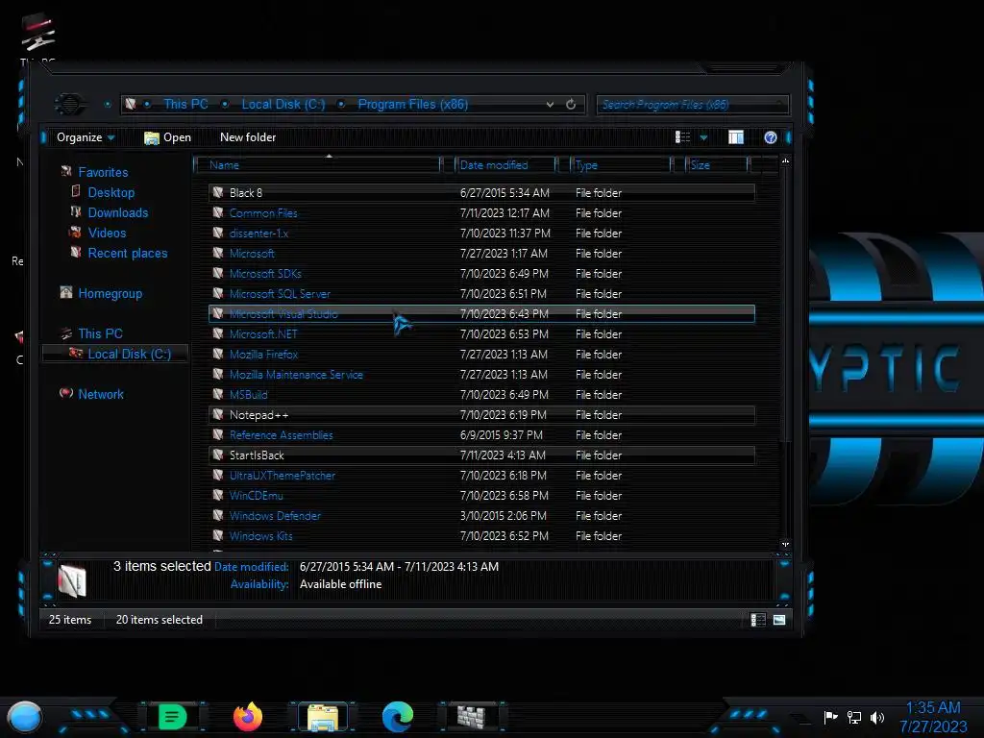The width and height of the screenshot is (984, 738).
Task: Select the Microsoft SQL Server folder
Action: tap(481, 294)
